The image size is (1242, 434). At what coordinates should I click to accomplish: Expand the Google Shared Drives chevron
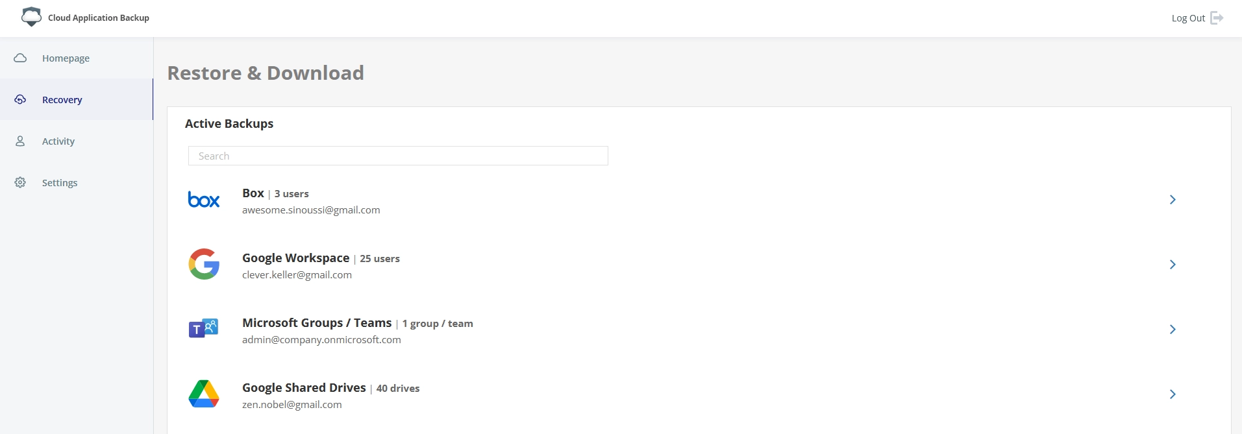pos(1173,394)
